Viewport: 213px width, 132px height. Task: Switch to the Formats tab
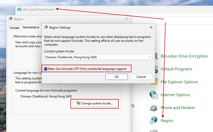(x=14, y=28)
